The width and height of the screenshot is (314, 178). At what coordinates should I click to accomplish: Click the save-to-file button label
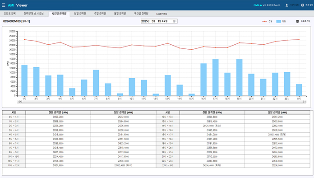[x=306, y=21]
